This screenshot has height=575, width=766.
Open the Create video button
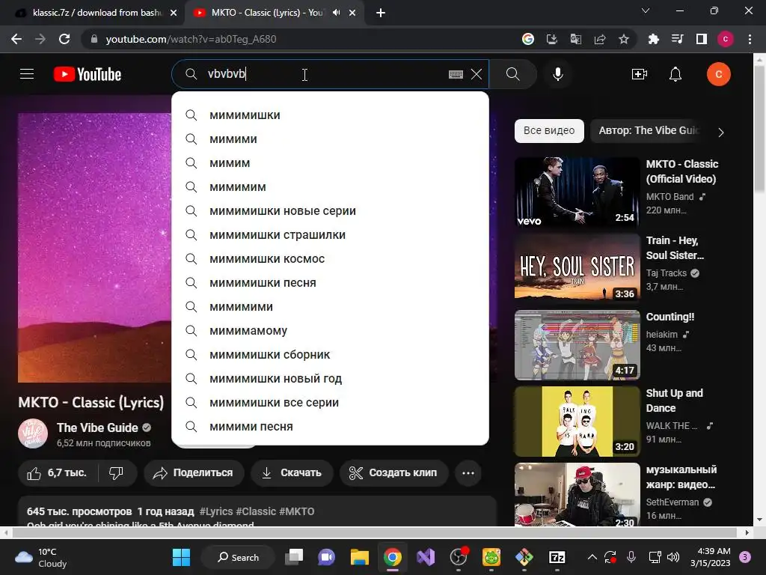click(639, 74)
